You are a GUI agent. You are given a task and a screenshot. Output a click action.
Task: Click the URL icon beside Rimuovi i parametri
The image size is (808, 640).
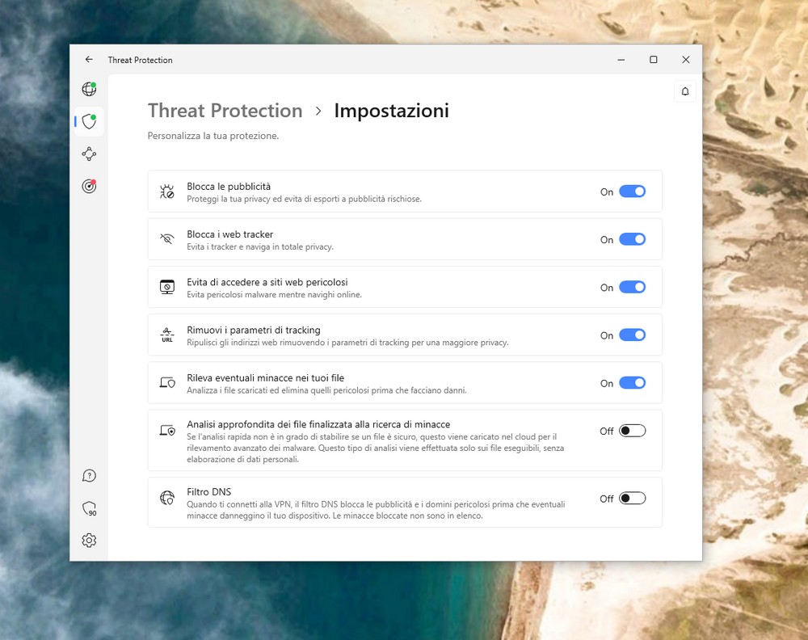pyautogui.click(x=167, y=335)
